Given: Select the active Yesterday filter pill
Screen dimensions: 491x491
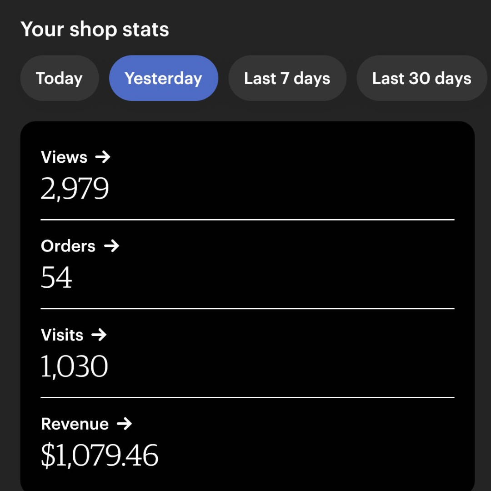Looking at the screenshot, I should pyautogui.click(x=164, y=78).
